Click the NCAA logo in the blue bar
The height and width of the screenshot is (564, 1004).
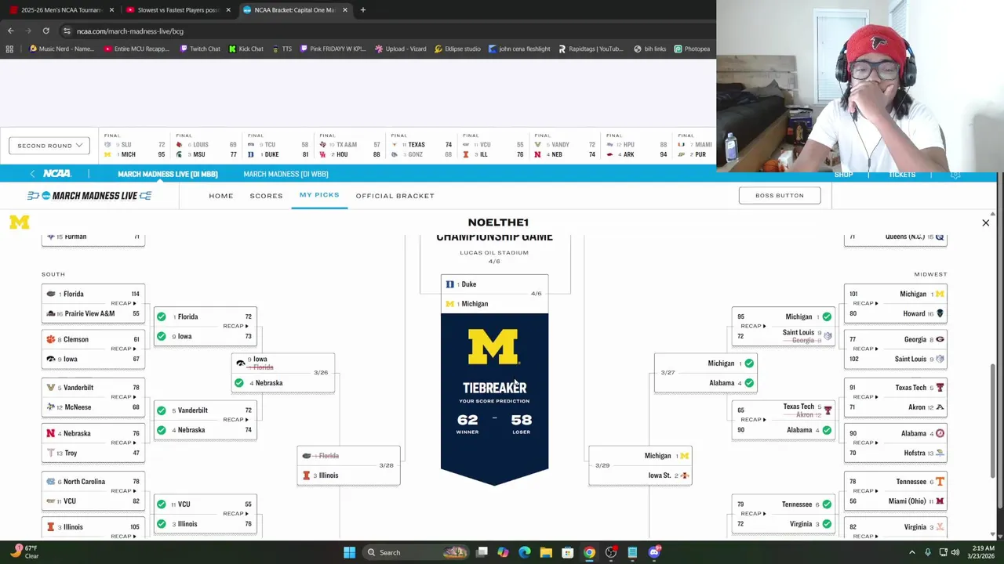tap(57, 174)
